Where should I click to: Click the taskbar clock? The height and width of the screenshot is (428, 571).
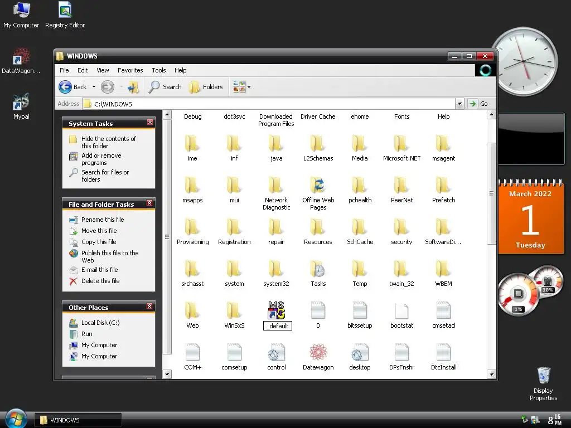point(554,420)
